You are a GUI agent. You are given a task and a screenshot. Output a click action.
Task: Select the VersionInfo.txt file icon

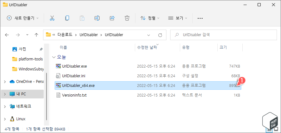pyautogui.click(x=58, y=95)
